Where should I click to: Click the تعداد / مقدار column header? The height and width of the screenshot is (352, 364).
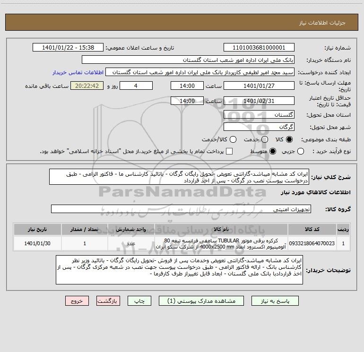point(85,229)
